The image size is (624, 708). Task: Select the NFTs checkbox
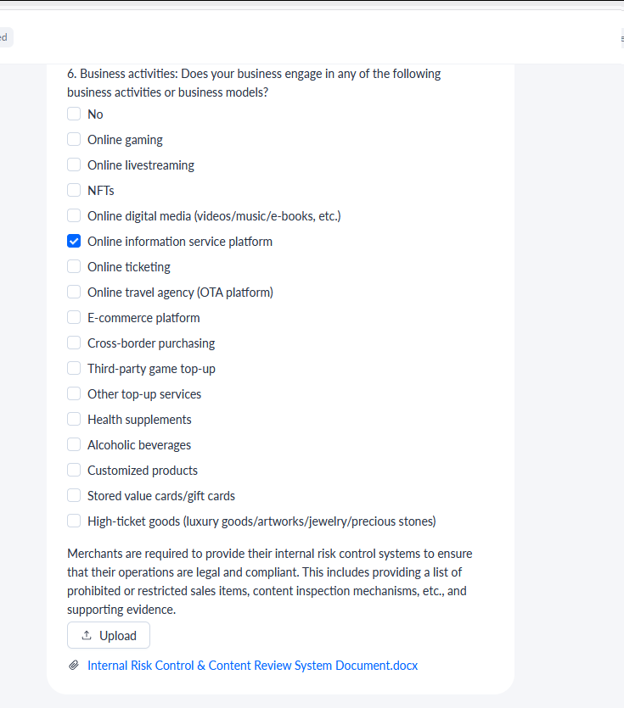[74, 190]
